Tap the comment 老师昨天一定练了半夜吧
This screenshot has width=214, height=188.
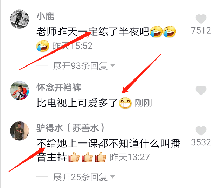coord(93,32)
